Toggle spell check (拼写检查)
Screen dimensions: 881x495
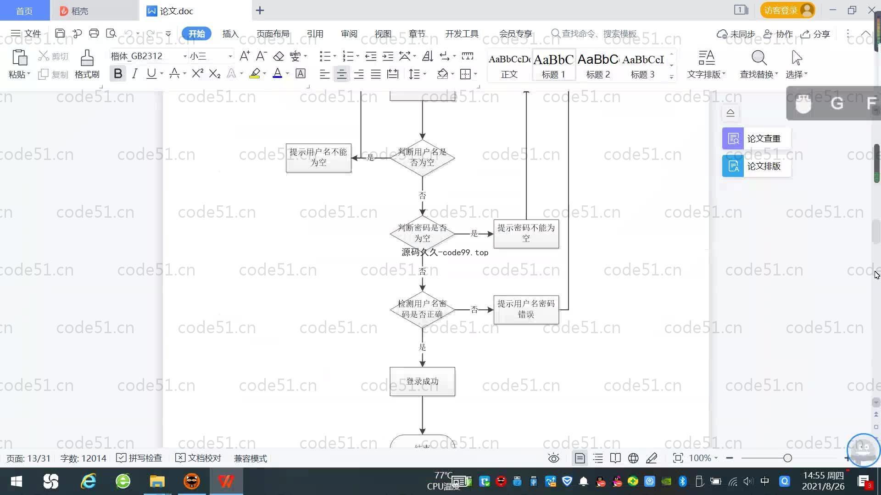point(139,458)
